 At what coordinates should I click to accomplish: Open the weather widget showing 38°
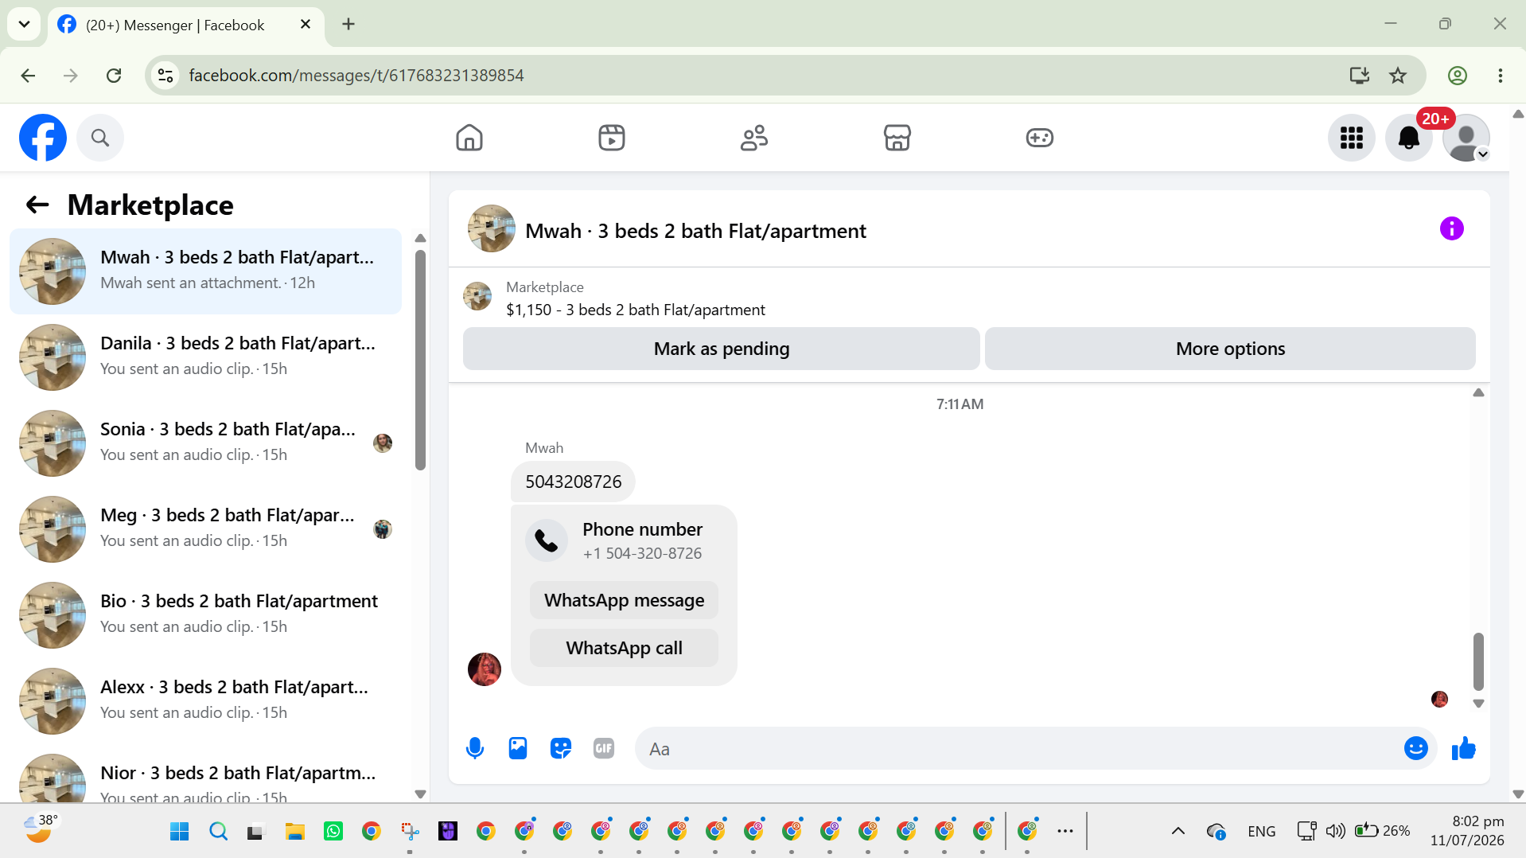pos(41,829)
